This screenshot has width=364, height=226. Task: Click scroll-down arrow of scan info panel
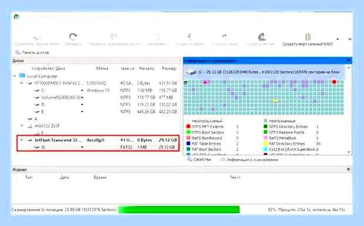click(x=349, y=152)
